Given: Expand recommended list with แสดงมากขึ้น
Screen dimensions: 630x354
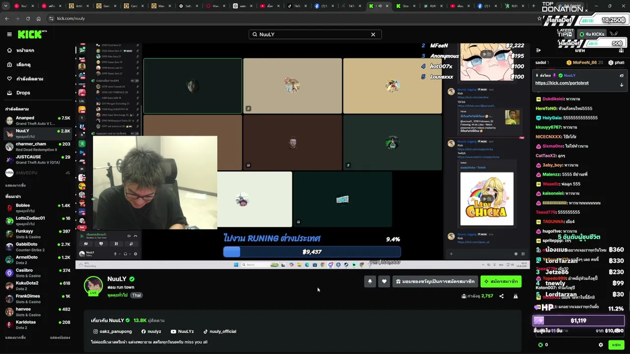Looking at the screenshot, I should click(x=15, y=338).
